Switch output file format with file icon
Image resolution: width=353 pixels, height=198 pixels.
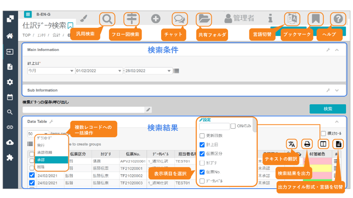click(x=338, y=144)
